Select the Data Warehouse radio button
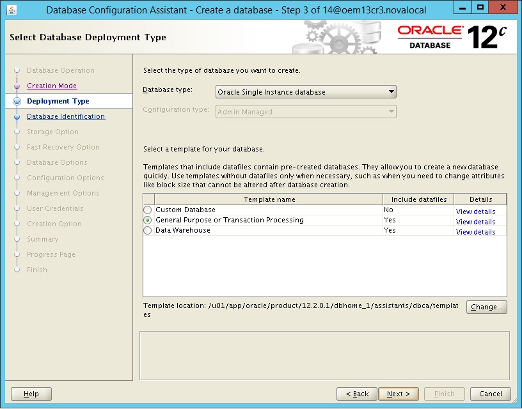 148,231
